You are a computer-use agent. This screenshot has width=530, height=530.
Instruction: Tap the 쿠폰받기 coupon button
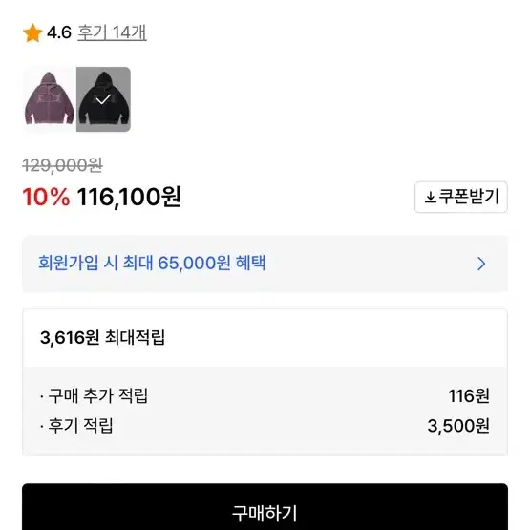point(461,197)
